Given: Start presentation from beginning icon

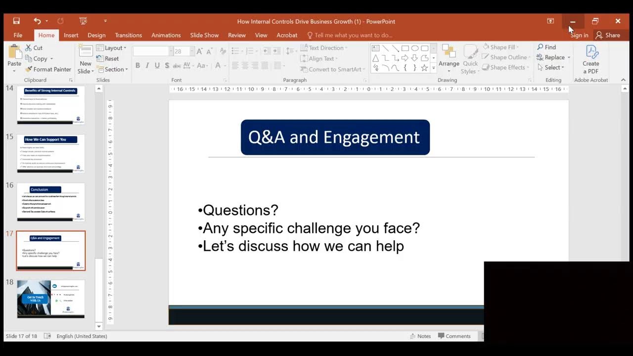Looking at the screenshot, I should pos(83,21).
